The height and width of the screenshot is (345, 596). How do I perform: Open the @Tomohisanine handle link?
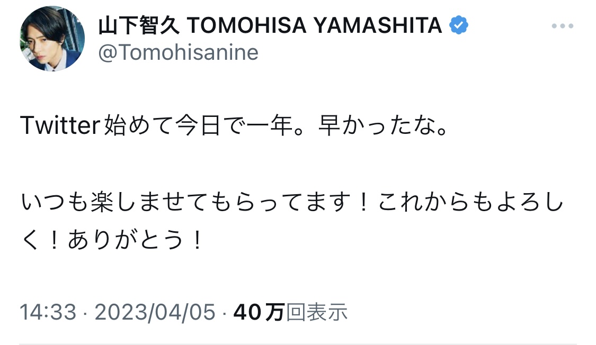coord(178,52)
